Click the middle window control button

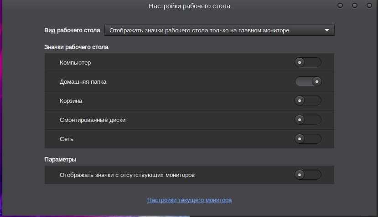click(x=355, y=5)
